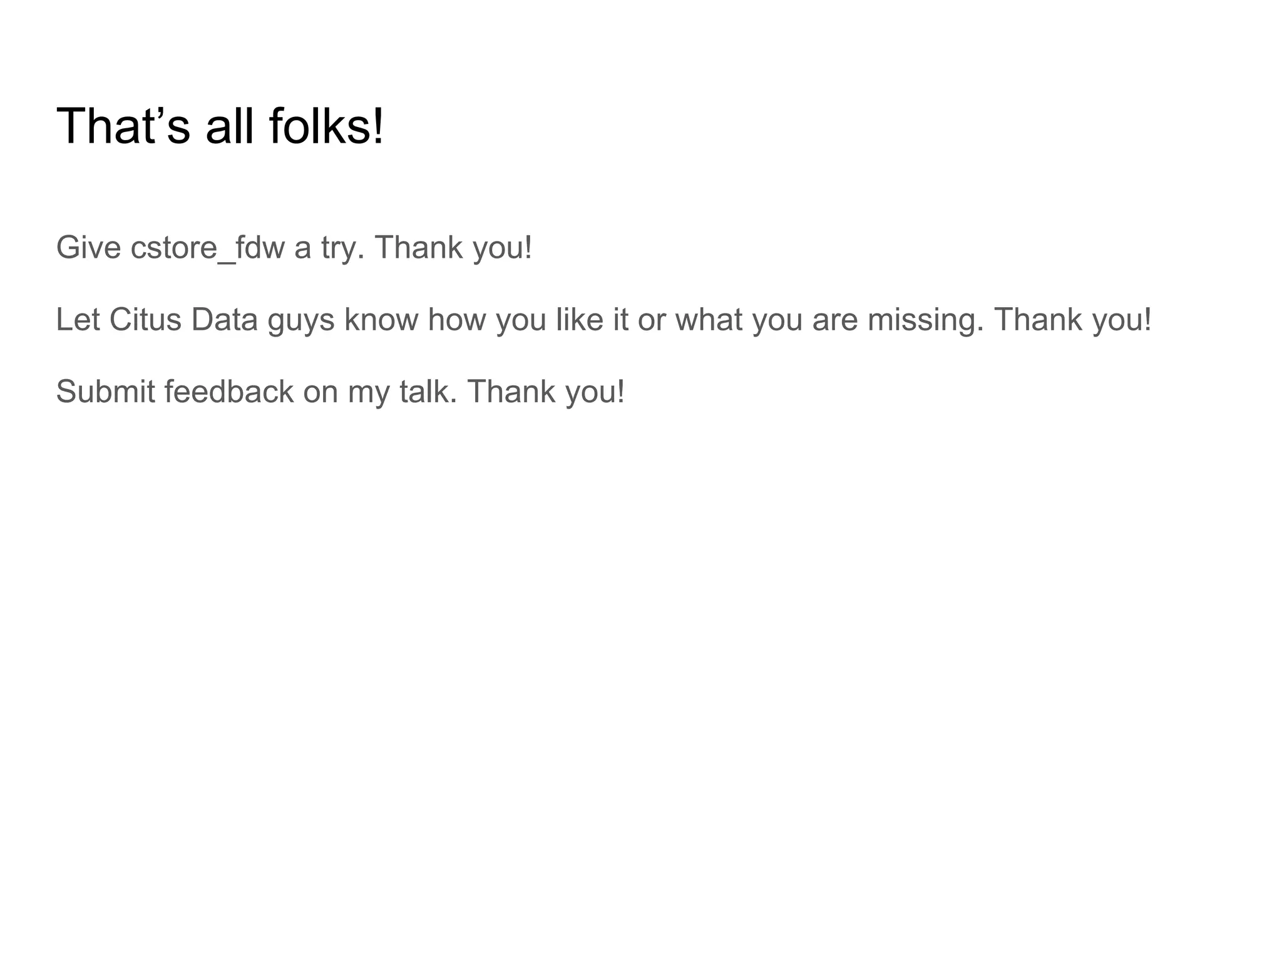Screen dimensions: 1282x961
Task: Click the word "guys" in the second line
Action: pos(300,321)
